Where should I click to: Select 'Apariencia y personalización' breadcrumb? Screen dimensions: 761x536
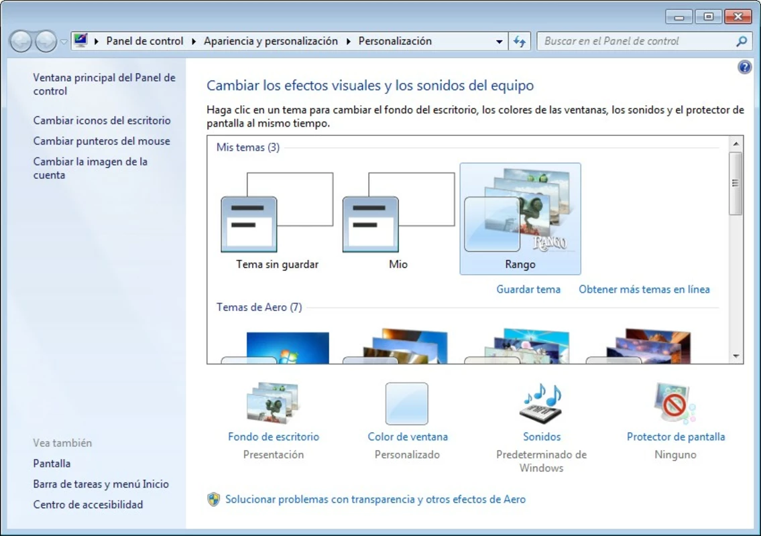click(270, 42)
